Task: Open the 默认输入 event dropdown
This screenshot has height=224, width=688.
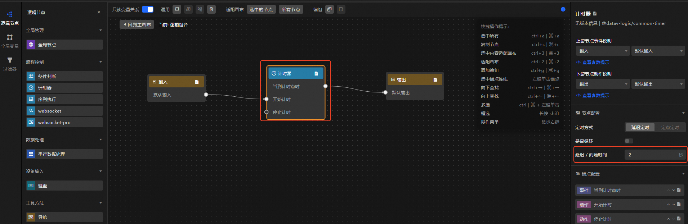Action: click(x=658, y=51)
